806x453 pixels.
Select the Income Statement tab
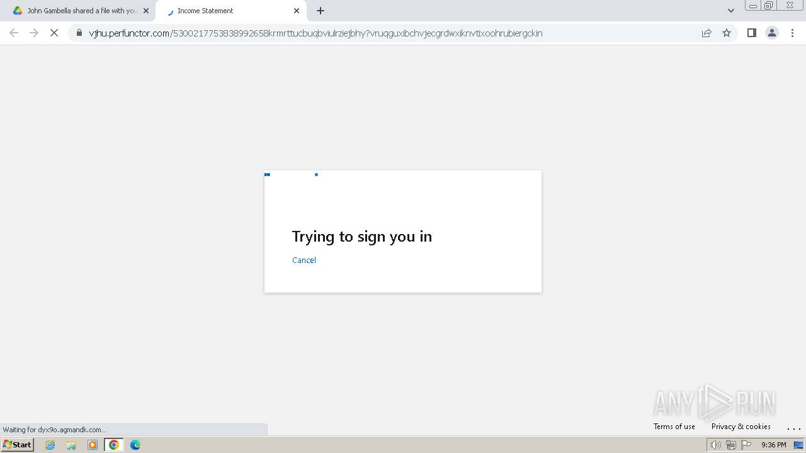tap(230, 11)
